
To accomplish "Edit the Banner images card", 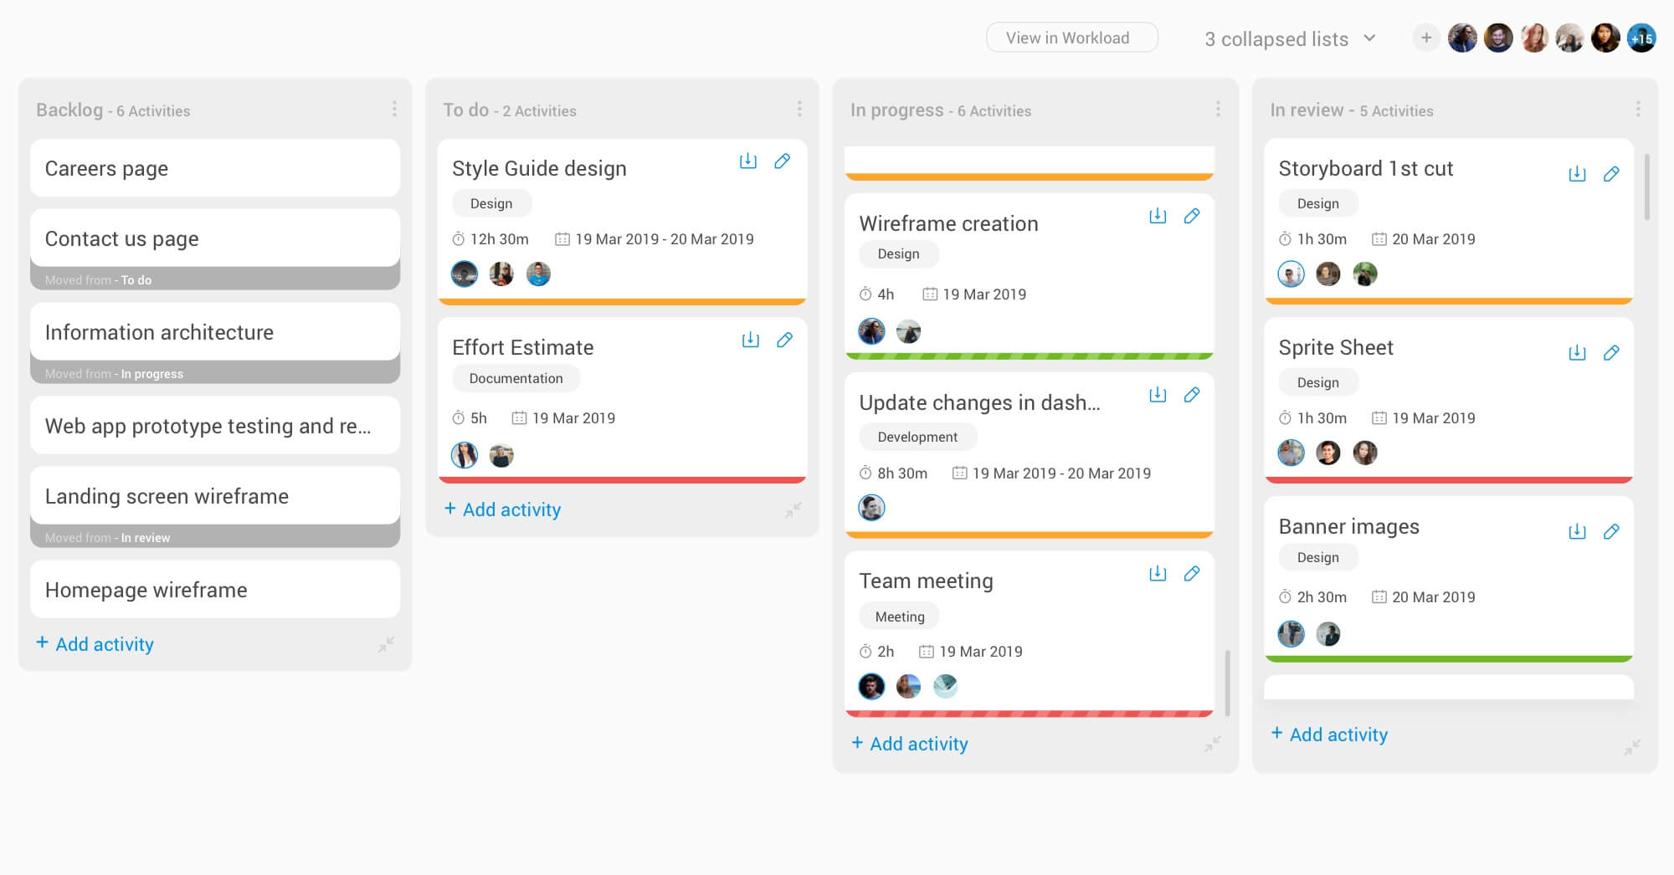I will [1611, 532].
